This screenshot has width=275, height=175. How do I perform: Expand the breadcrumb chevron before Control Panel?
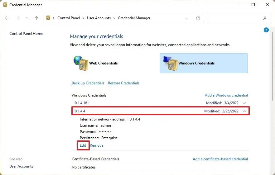(x=54, y=18)
